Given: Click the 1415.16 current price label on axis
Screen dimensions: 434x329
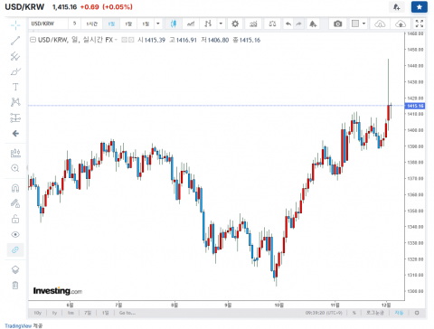Looking at the screenshot, I should pyautogui.click(x=415, y=106).
